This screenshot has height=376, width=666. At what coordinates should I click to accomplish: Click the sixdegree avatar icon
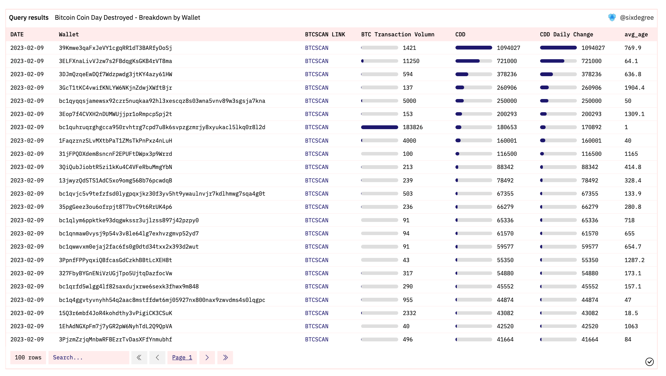(x=612, y=17)
